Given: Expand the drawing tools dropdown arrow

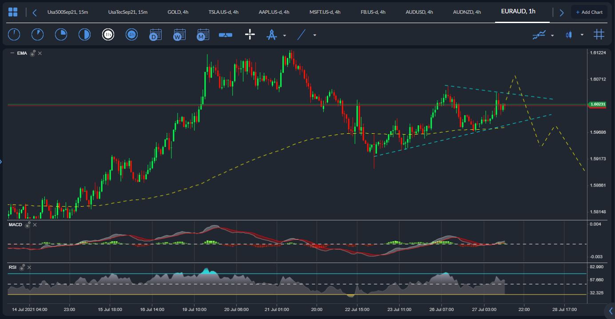Looking at the screenshot, I should [284, 35].
